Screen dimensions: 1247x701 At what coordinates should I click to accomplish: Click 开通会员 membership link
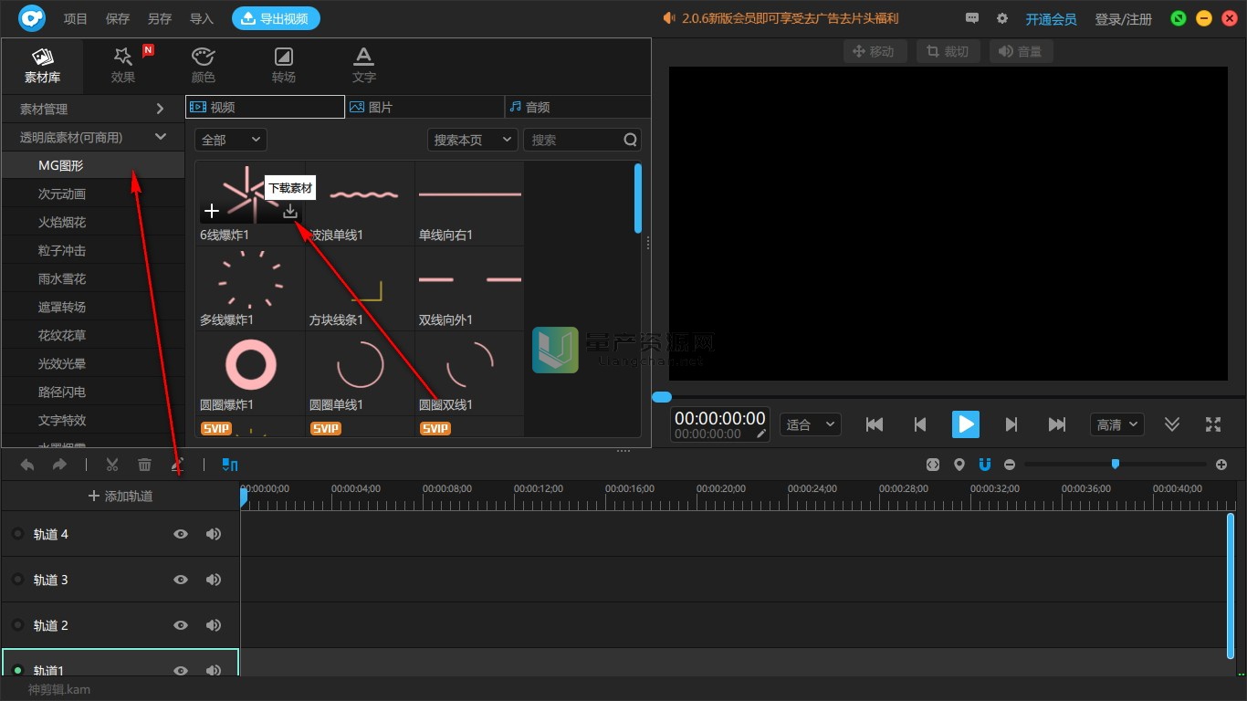click(x=1051, y=18)
